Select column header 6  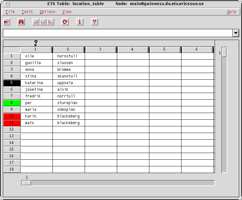[x=197, y=50]
